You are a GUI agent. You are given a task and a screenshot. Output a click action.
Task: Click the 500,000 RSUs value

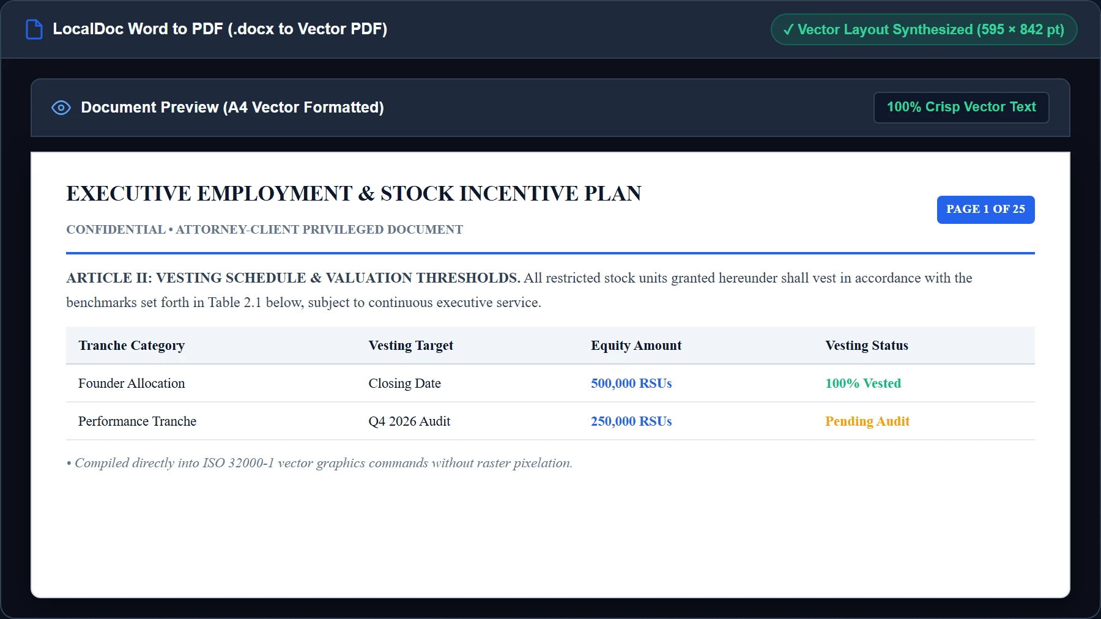[631, 384]
